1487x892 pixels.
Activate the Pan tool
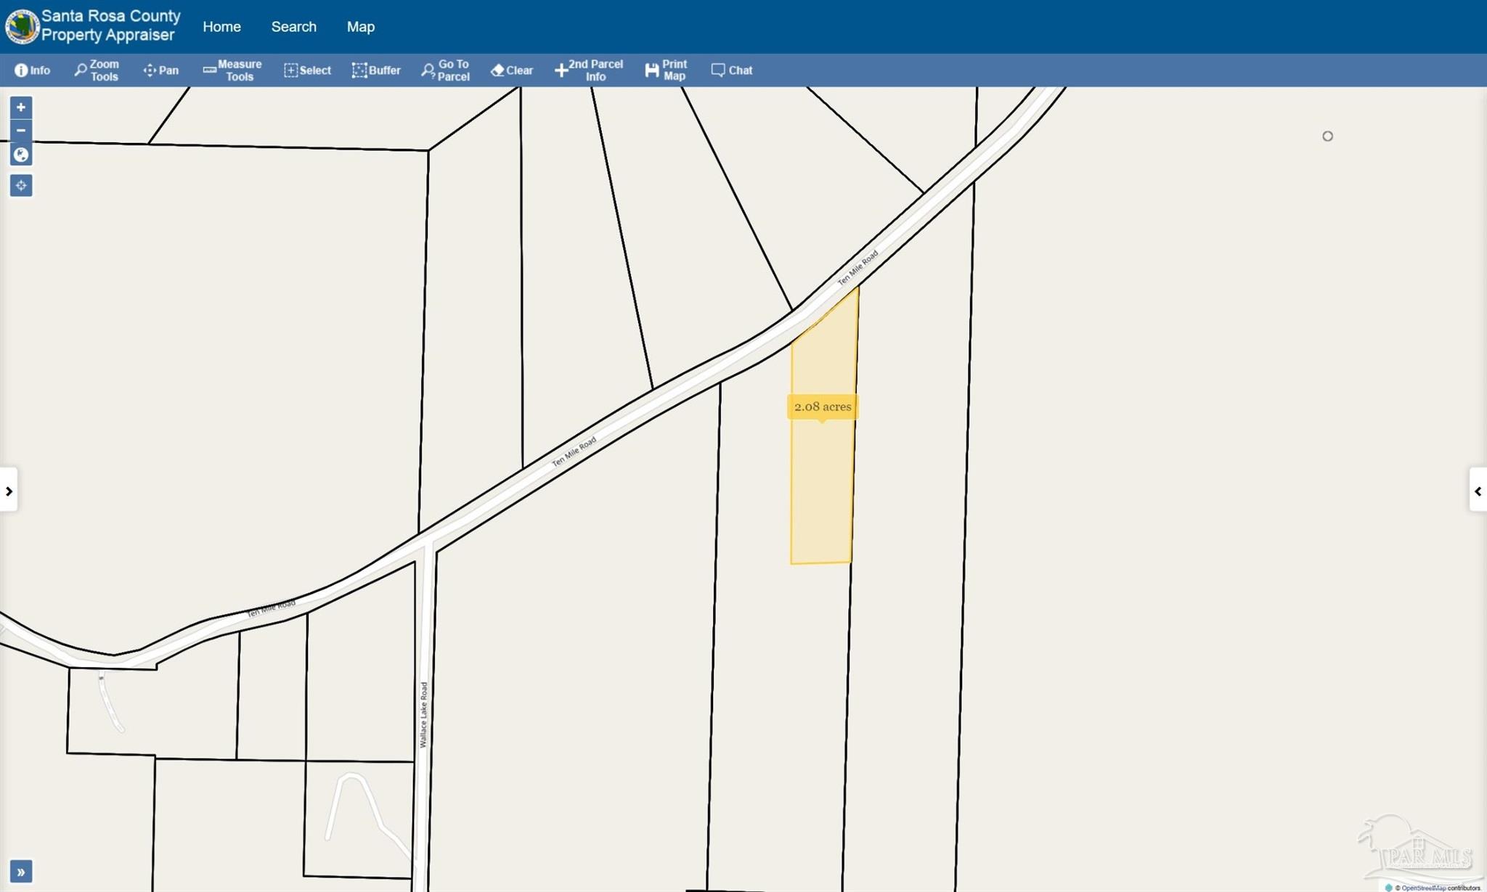tap(161, 70)
